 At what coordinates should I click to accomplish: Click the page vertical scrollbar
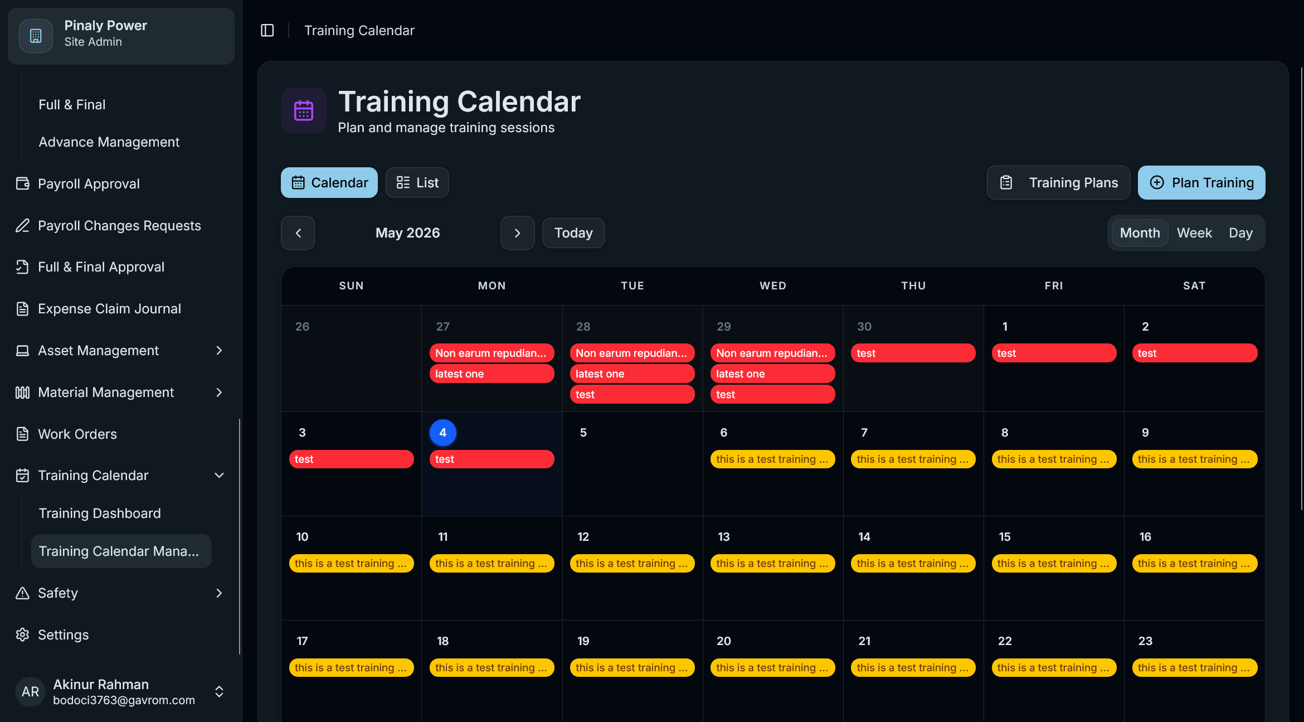[x=1301, y=289]
